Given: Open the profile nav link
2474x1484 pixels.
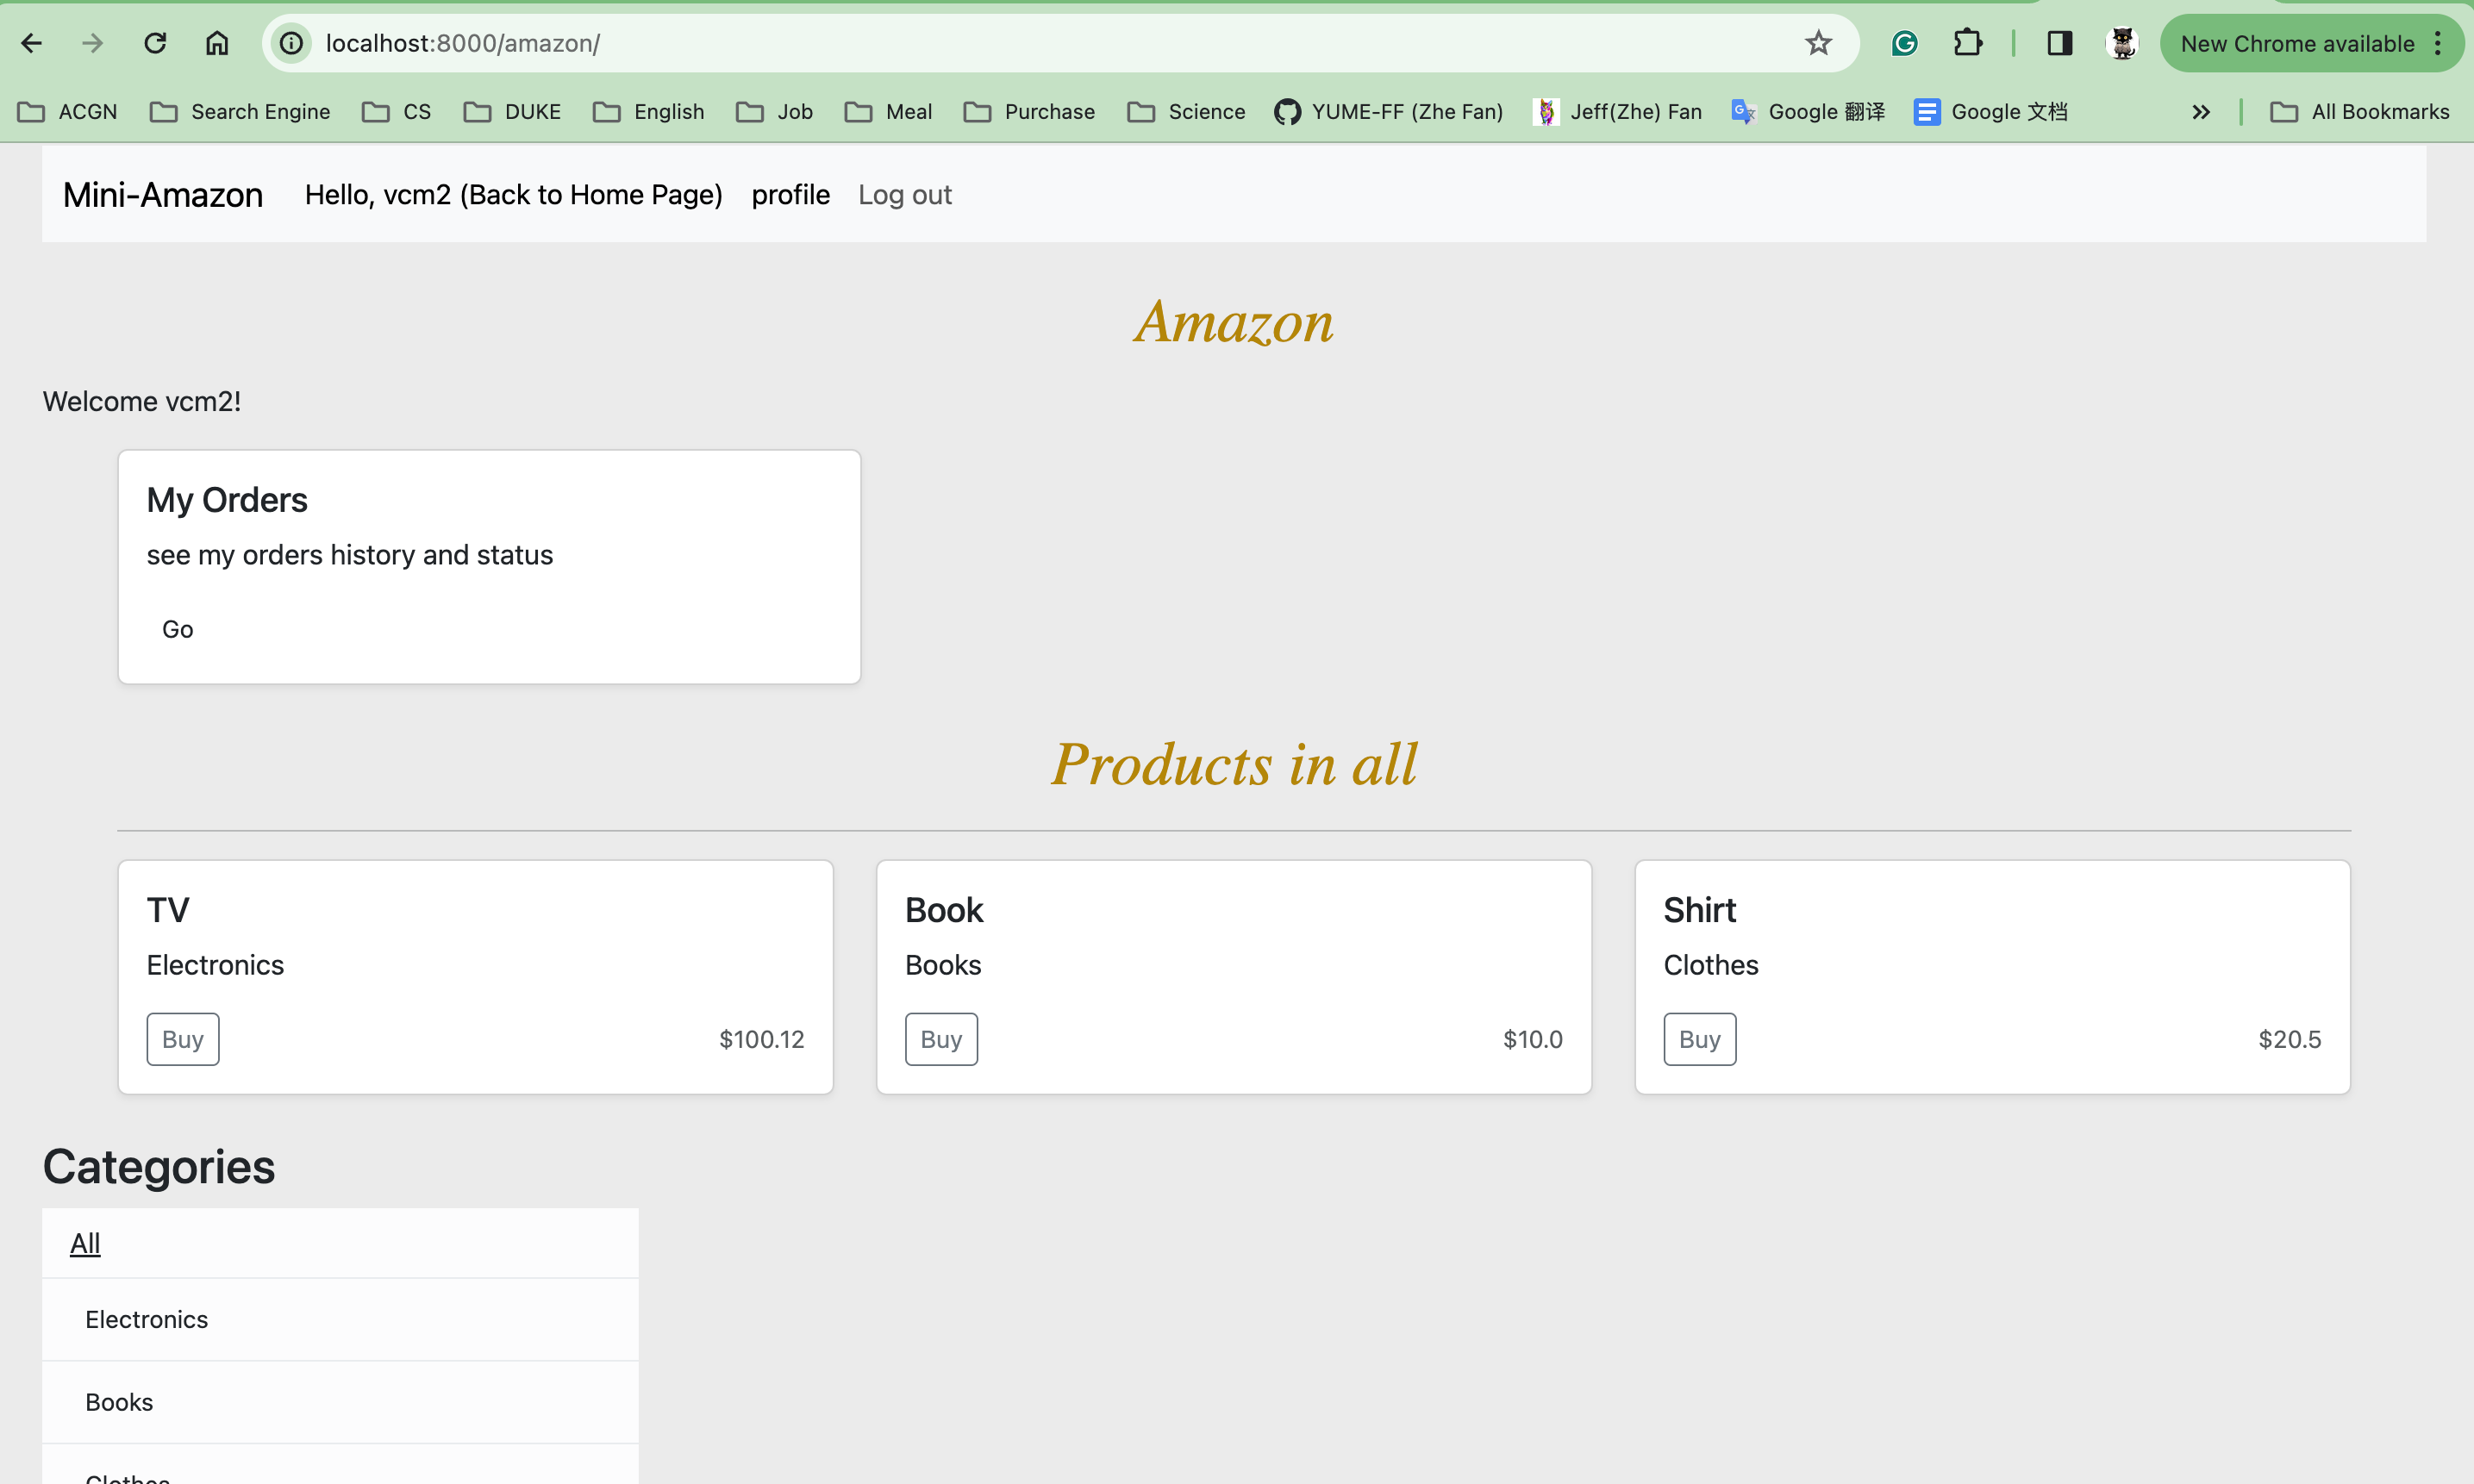Looking at the screenshot, I should pyautogui.click(x=791, y=195).
